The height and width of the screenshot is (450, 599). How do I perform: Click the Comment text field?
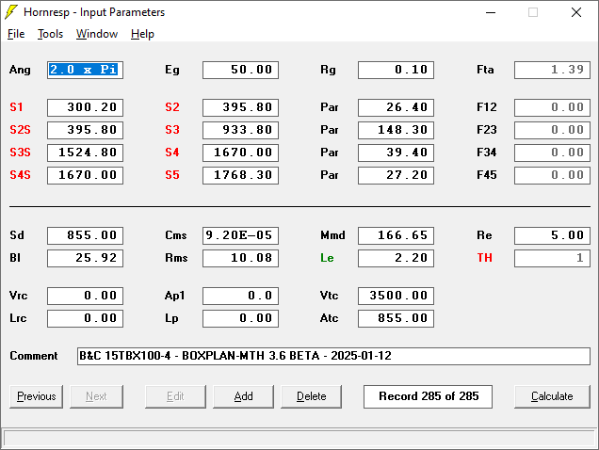(x=333, y=356)
